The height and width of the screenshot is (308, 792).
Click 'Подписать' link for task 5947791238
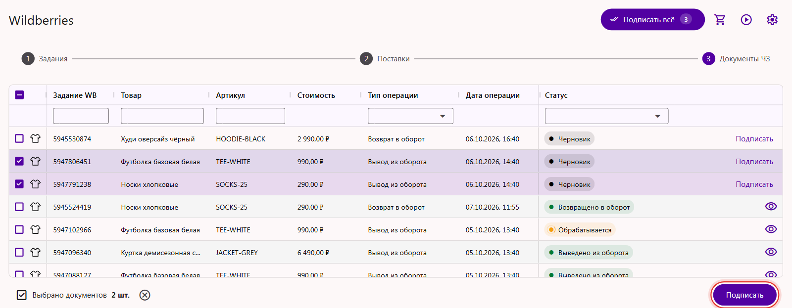click(x=754, y=184)
